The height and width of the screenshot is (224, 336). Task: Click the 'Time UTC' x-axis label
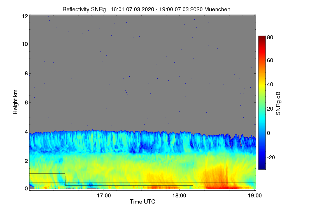(x=143, y=201)
